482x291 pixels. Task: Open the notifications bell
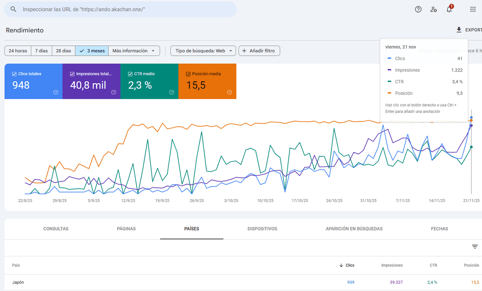tap(449, 9)
